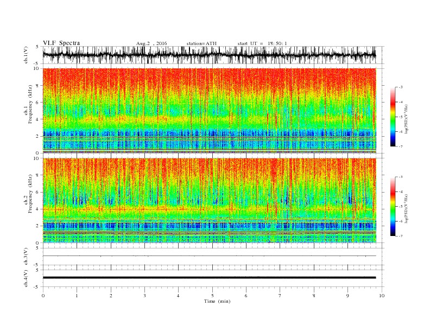Click the "station=ATH" header label

pyautogui.click(x=201, y=43)
